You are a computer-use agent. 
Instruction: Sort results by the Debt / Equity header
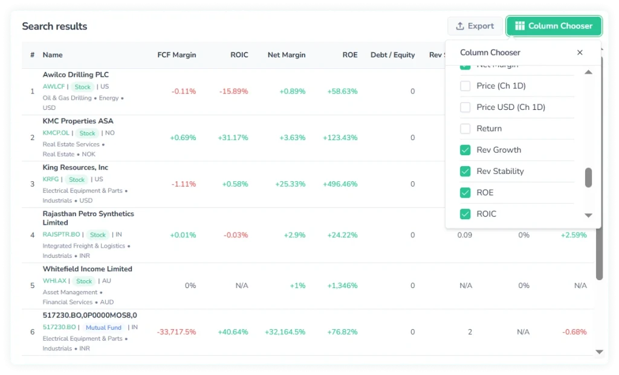[392, 55]
